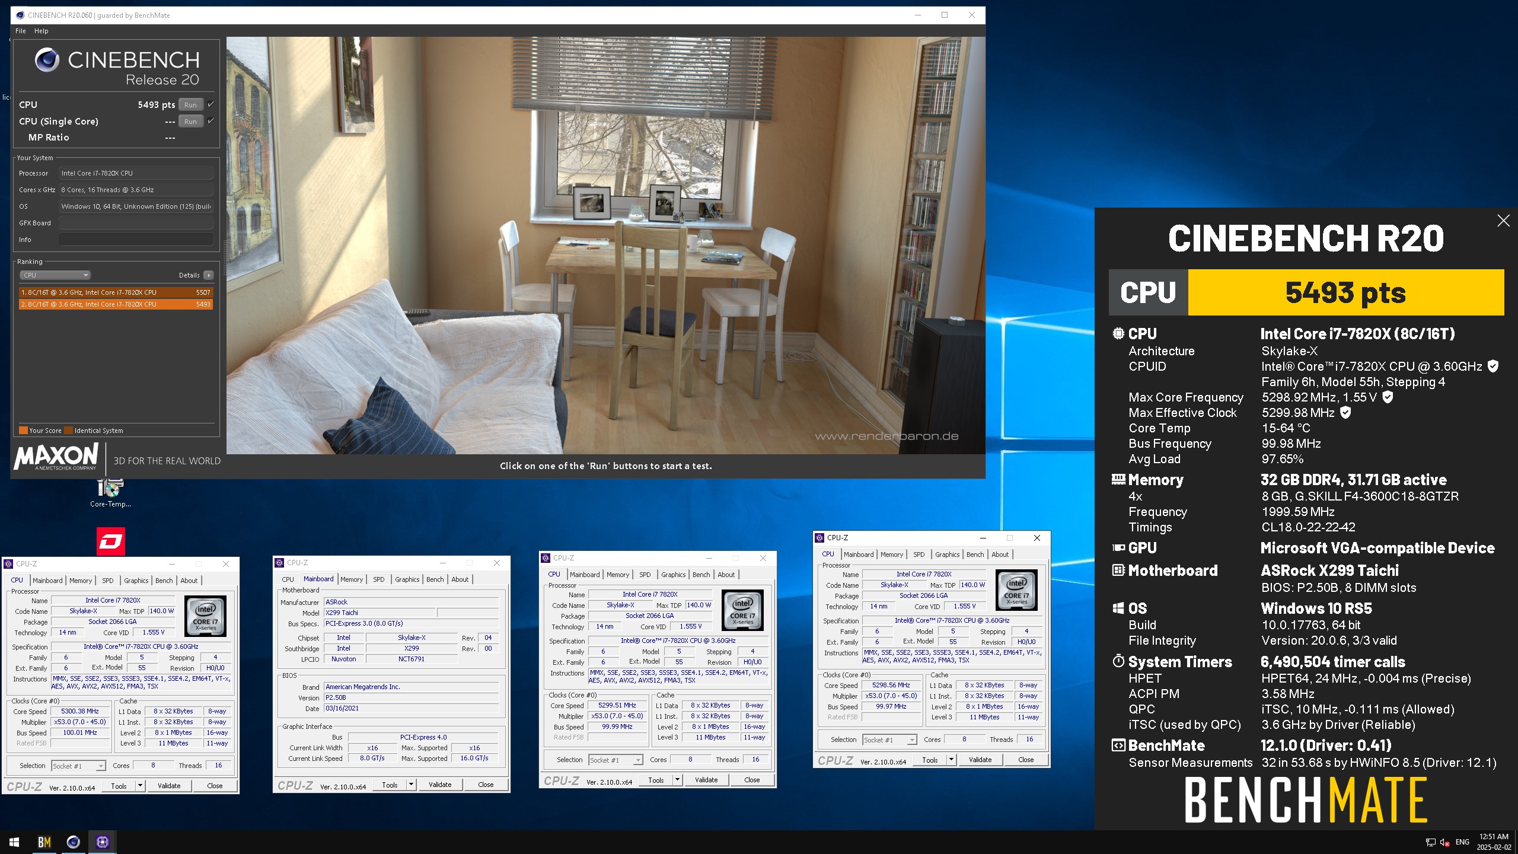Click the muted volume tray icon

pyautogui.click(x=1445, y=842)
